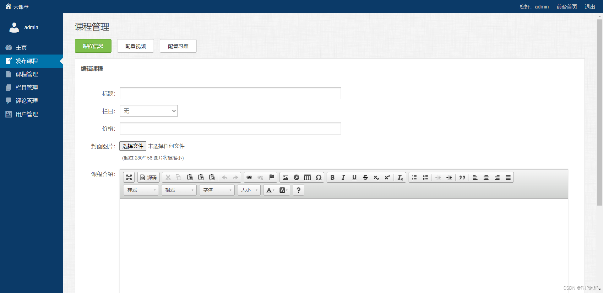The image size is (603, 293).
Task: Switch editor to 源码 source view
Action: 149,177
